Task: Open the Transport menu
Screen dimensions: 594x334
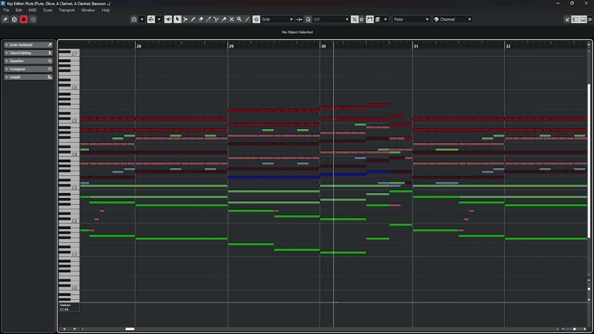Action: pos(67,10)
